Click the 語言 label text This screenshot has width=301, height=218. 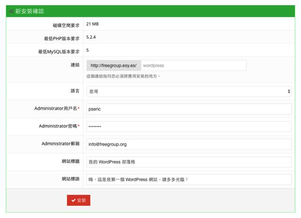(75, 91)
